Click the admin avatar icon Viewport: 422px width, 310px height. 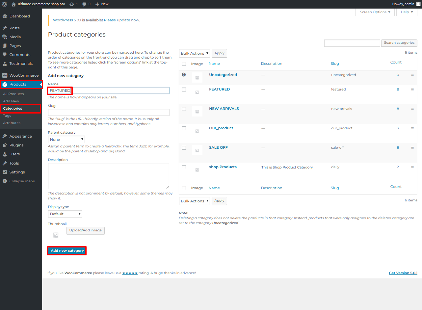tap(418, 4)
